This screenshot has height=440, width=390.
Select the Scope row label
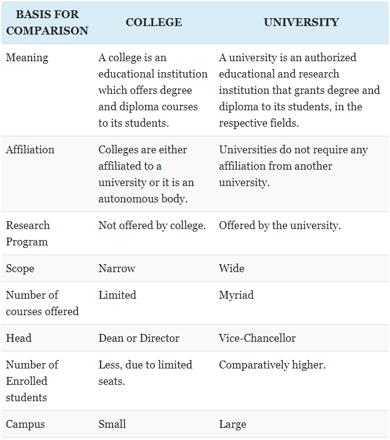point(20,268)
